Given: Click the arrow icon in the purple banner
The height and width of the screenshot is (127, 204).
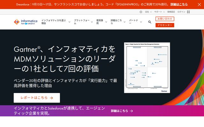Looking at the screenshot, I should 131,111.
